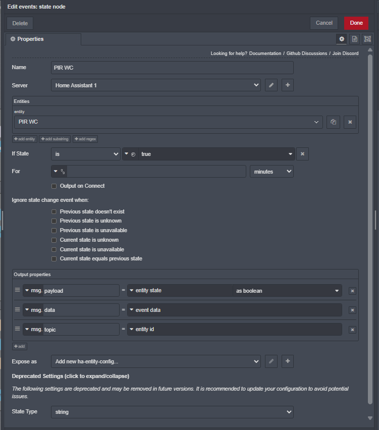Check Current state is unavailable

pyautogui.click(x=54, y=249)
